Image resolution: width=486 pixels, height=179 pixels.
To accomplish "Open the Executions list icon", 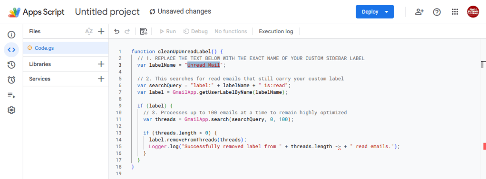I will (x=11, y=95).
